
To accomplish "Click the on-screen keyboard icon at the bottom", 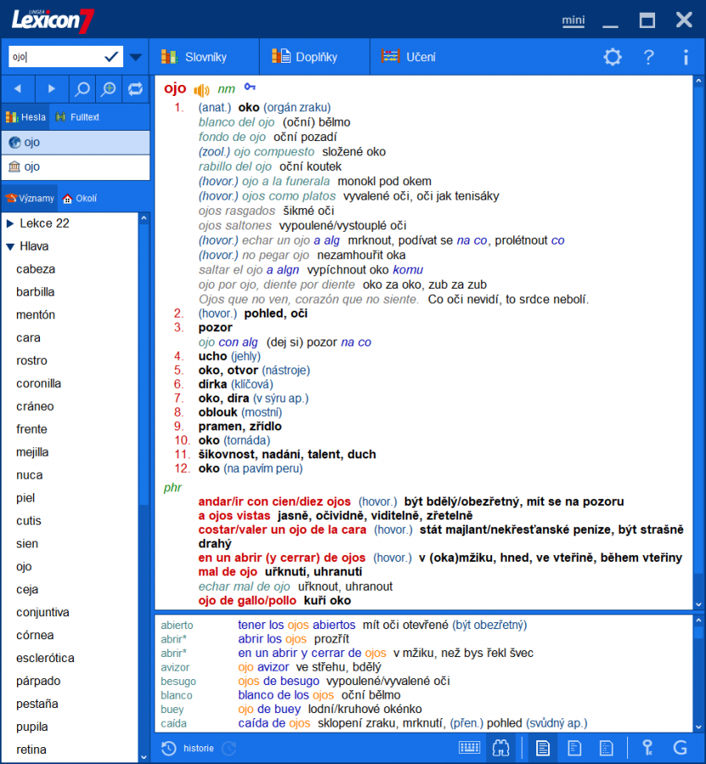I will point(469,748).
